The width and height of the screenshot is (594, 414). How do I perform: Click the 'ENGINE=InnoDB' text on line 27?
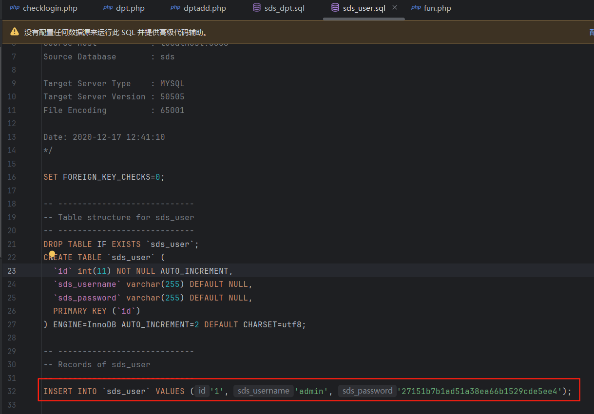85,324
